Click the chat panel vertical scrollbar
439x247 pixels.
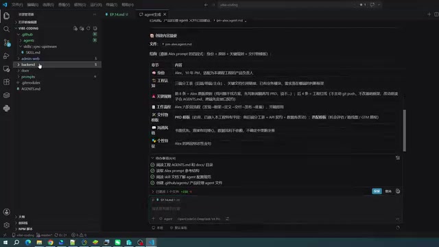(x=404, y=130)
